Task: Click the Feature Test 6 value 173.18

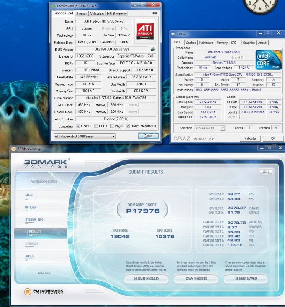Action: [x=235, y=245]
